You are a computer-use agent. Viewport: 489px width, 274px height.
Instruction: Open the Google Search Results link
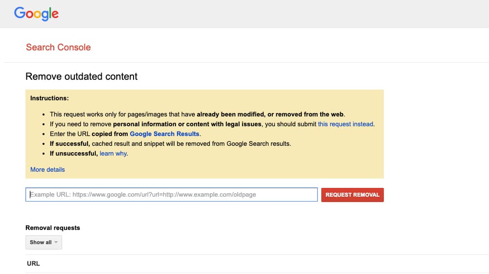164,134
